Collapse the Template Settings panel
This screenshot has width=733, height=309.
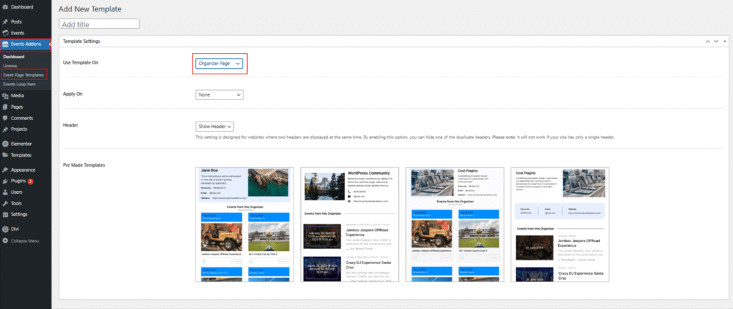pos(724,42)
